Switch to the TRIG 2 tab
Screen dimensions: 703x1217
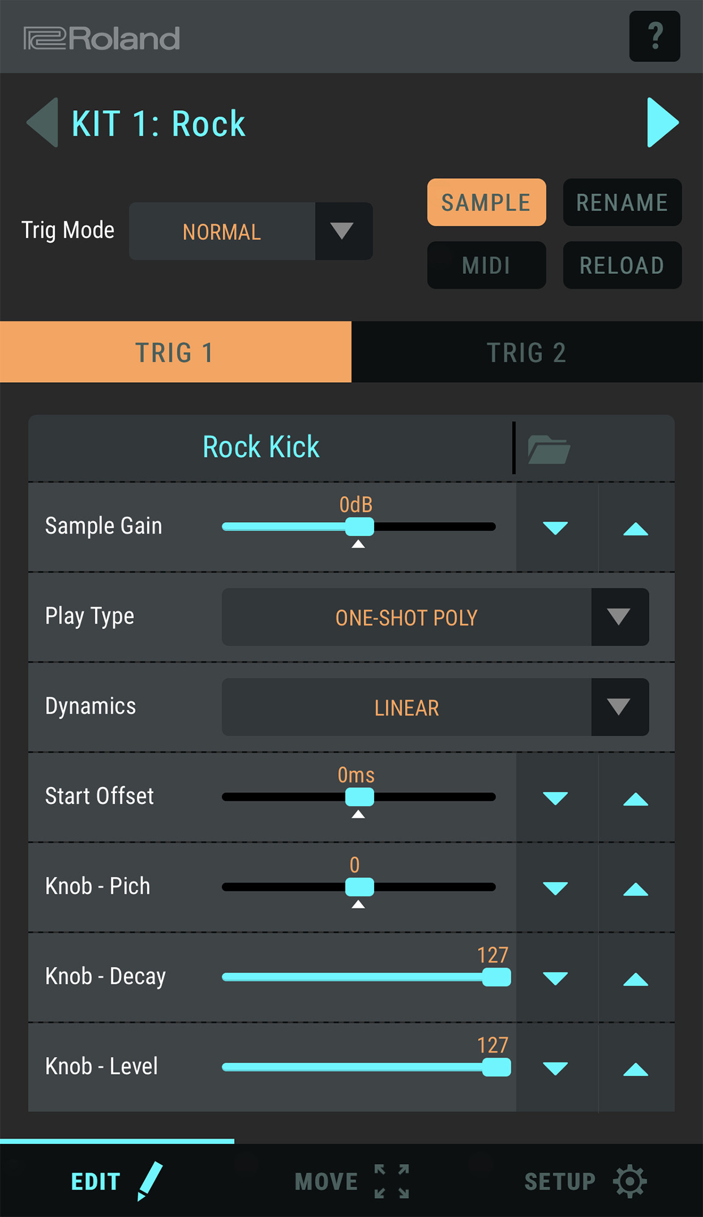(527, 352)
